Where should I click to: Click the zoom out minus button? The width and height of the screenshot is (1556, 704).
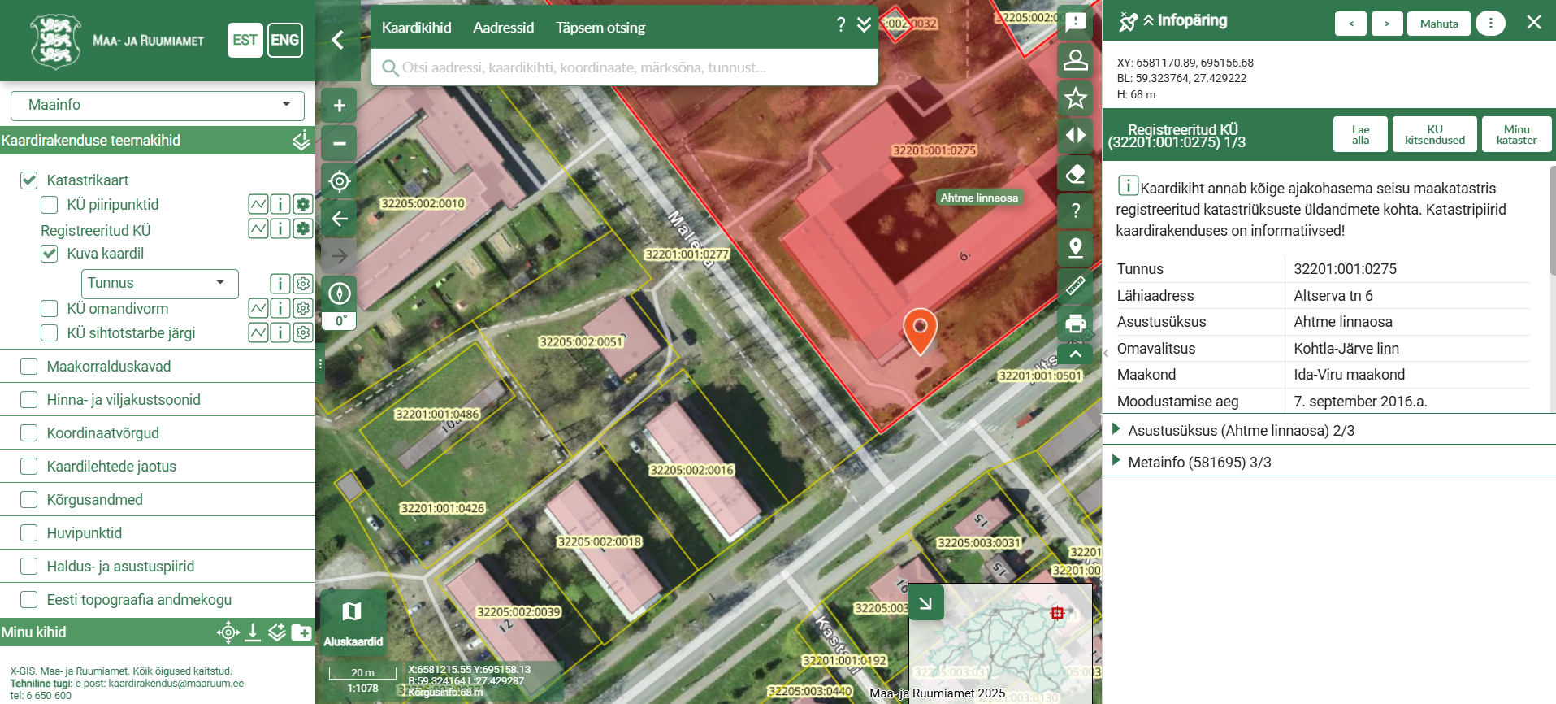pos(340,144)
